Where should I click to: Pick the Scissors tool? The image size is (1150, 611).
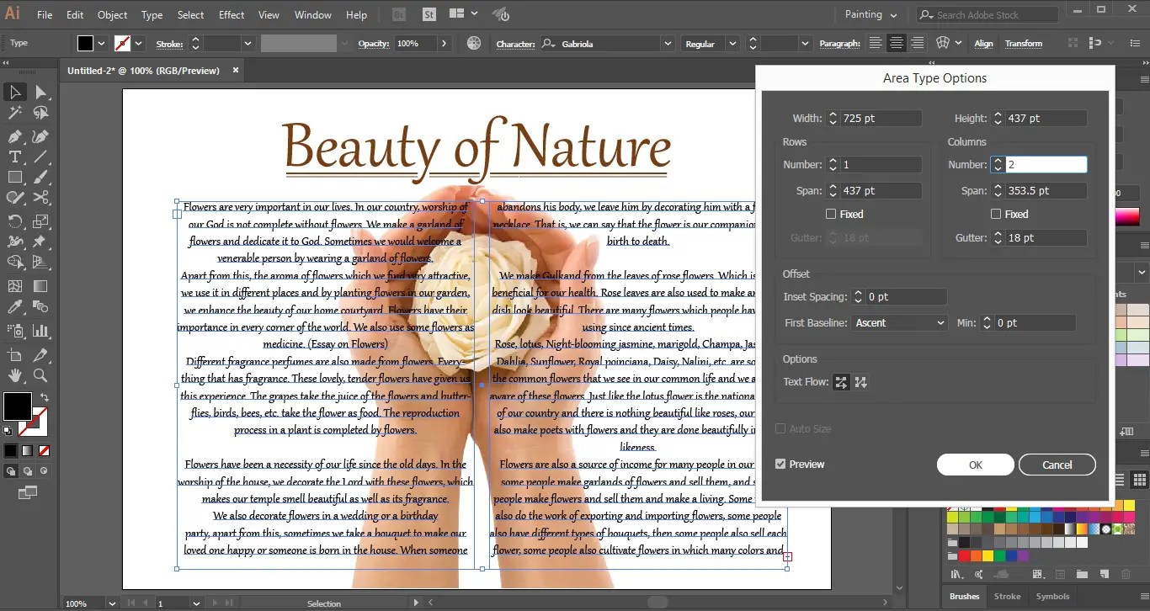coord(40,199)
